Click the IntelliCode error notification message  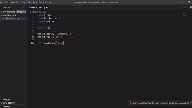pos(162,103)
